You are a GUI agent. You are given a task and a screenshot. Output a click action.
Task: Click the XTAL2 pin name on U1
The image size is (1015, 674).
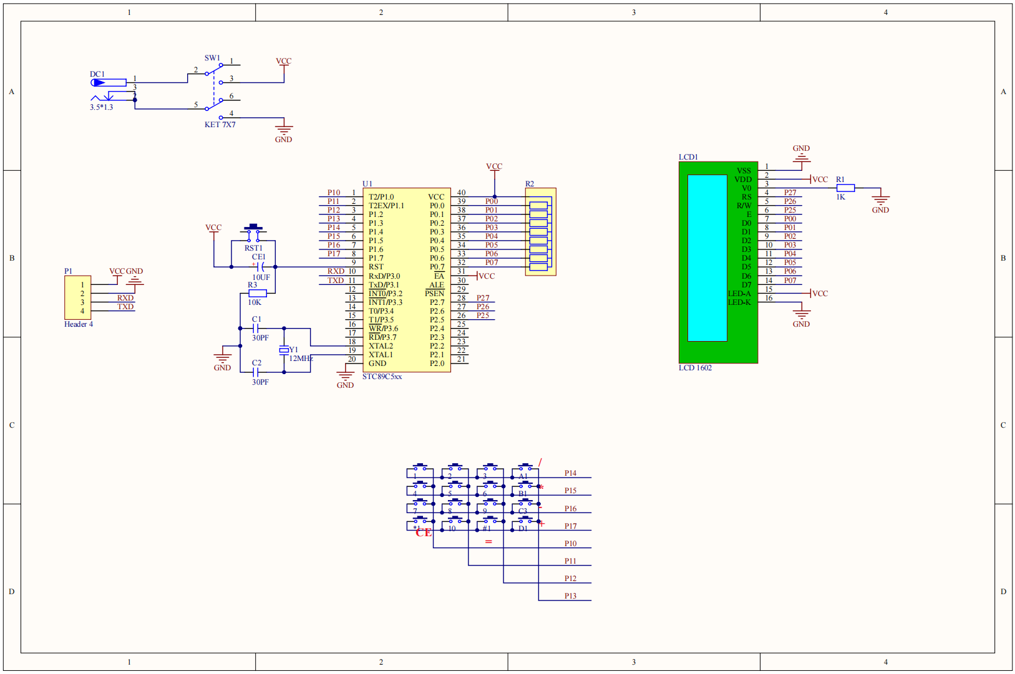click(381, 346)
